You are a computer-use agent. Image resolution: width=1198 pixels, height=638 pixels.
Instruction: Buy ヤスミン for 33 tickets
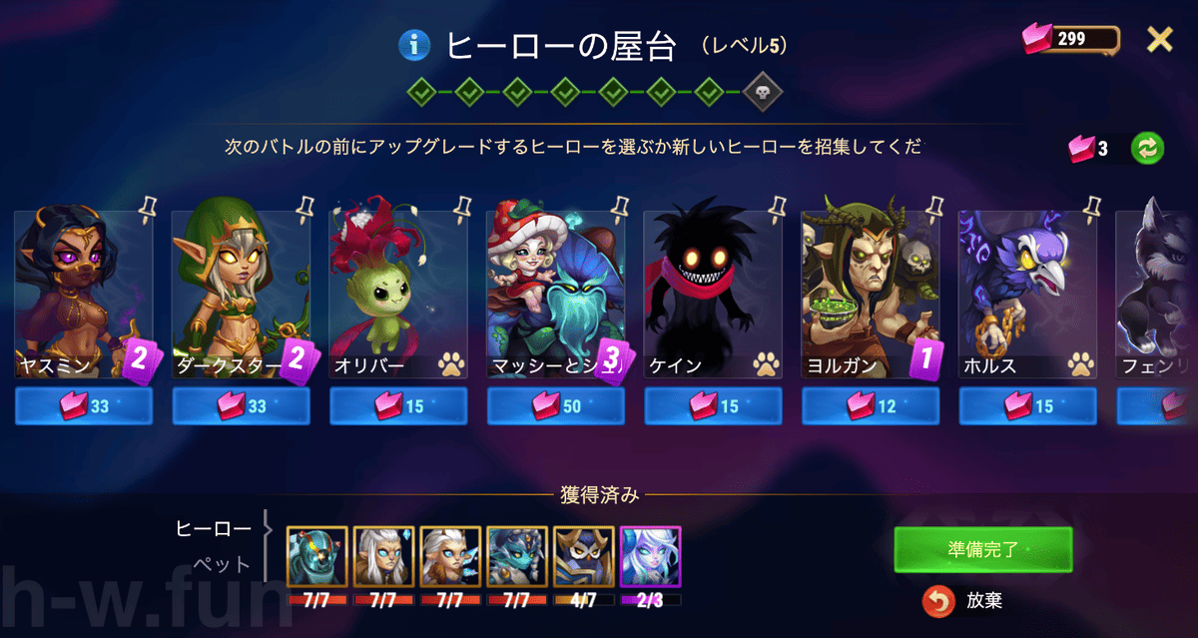84,406
